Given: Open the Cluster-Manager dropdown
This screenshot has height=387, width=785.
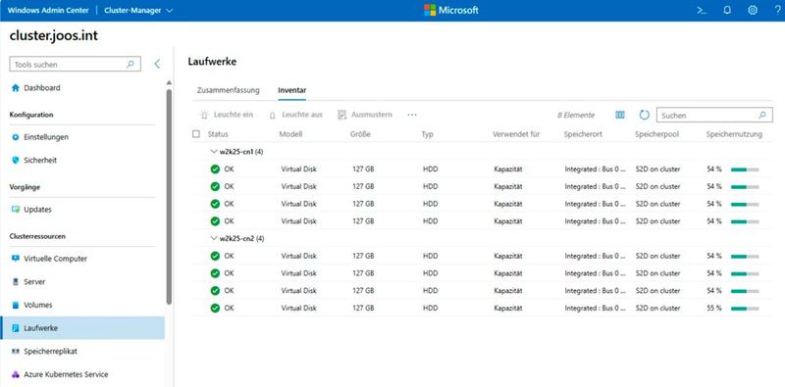Looking at the screenshot, I should (138, 10).
